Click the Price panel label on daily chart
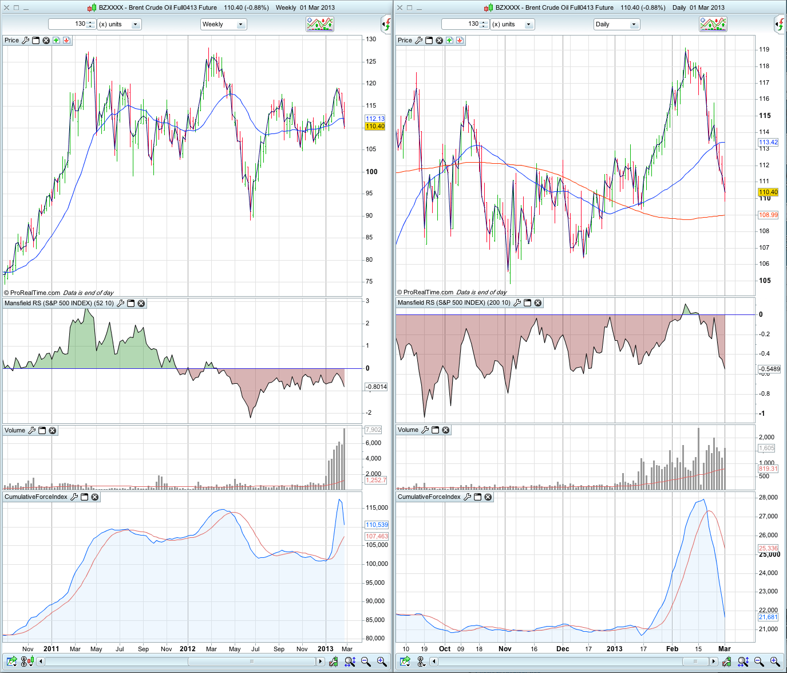Image resolution: width=787 pixels, height=673 pixels. 405,41
